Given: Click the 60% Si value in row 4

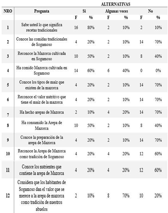Looking at the screenshot, I should click(91, 70).
